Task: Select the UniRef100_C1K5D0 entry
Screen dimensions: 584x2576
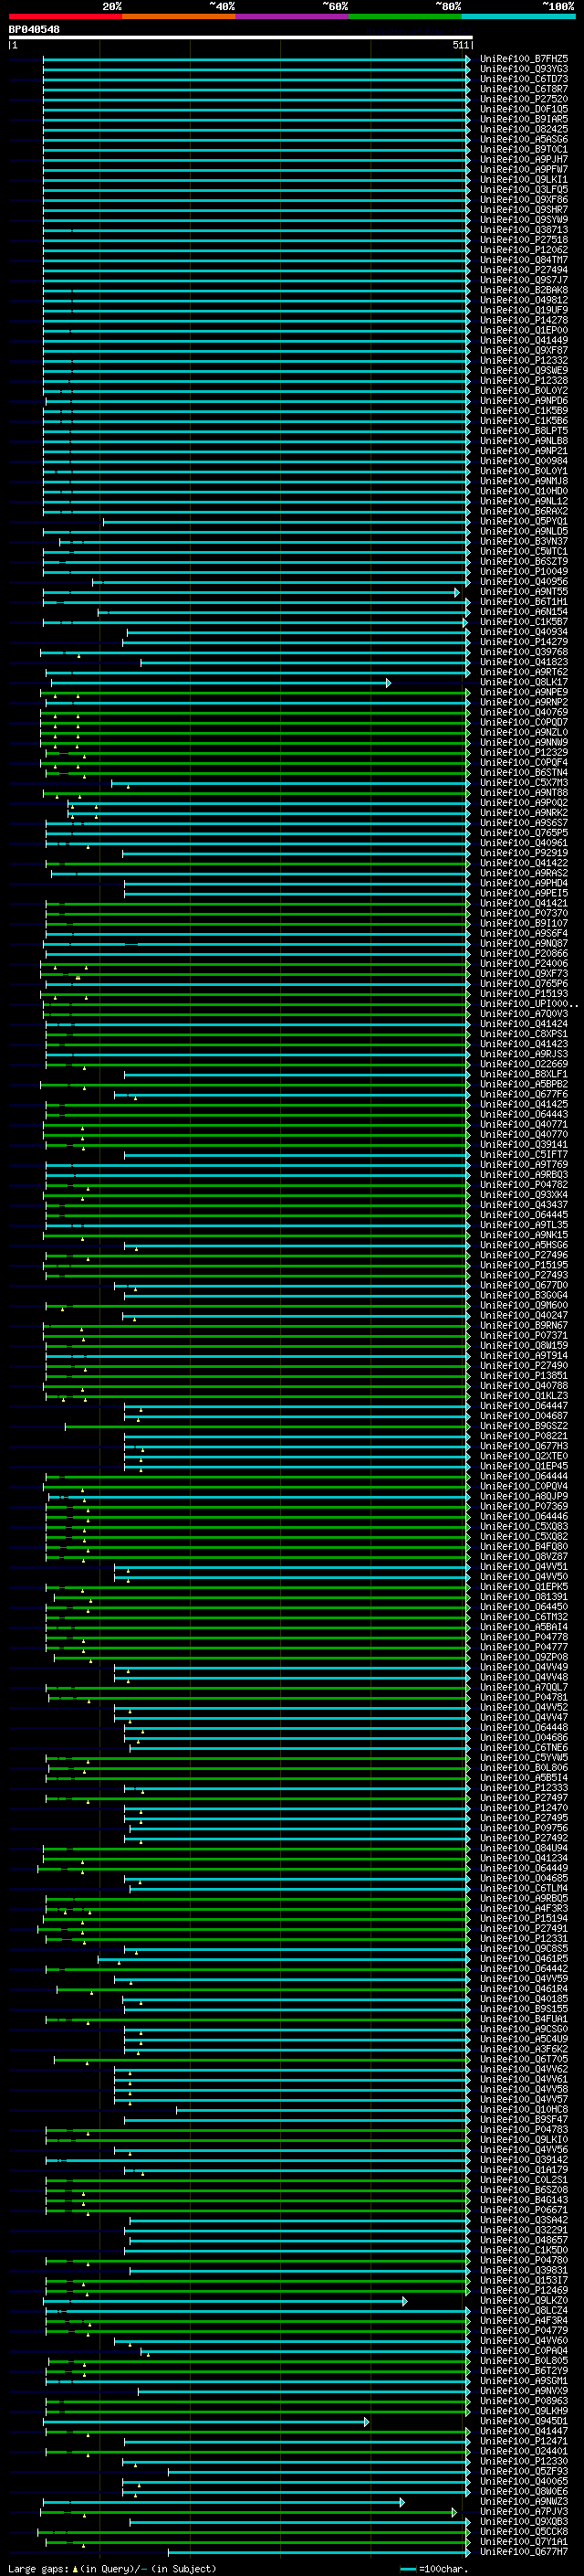Action: [x=524, y=2250]
